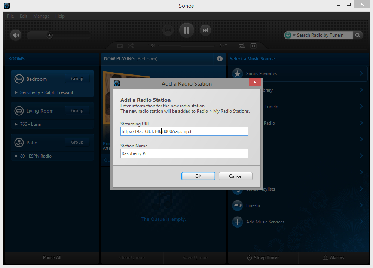Toggle shuffle mode
The image size is (373, 268).
131,46
